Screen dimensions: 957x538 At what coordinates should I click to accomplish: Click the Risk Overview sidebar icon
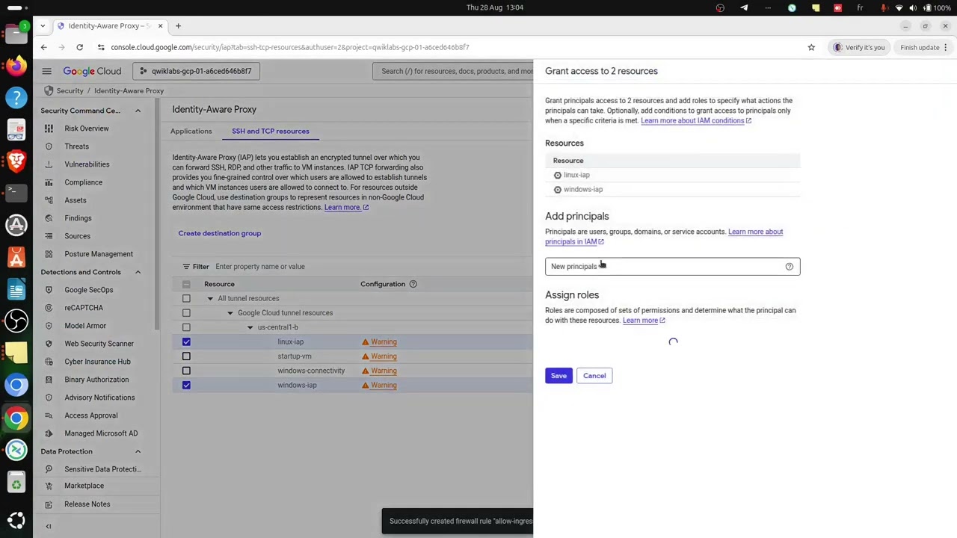tap(49, 129)
